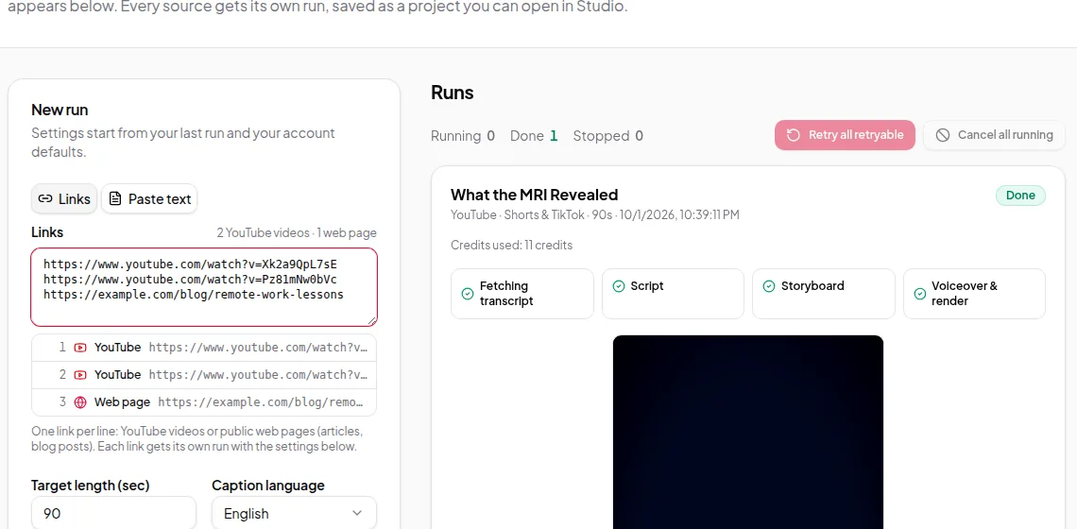Click Retry all retryable button
The width and height of the screenshot is (1077, 529).
tap(845, 135)
